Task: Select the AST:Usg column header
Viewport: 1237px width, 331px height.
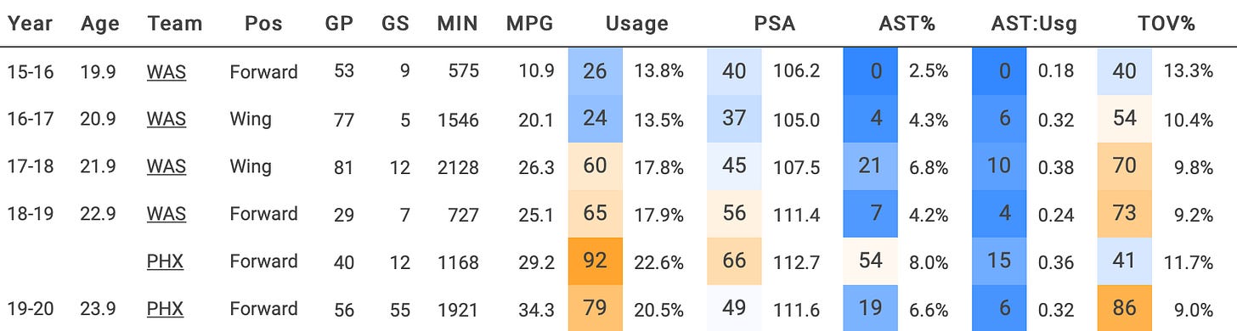Action: click(x=1035, y=24)
